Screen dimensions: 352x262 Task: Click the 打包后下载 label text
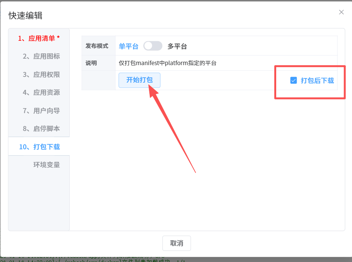[x=317, y=80]
